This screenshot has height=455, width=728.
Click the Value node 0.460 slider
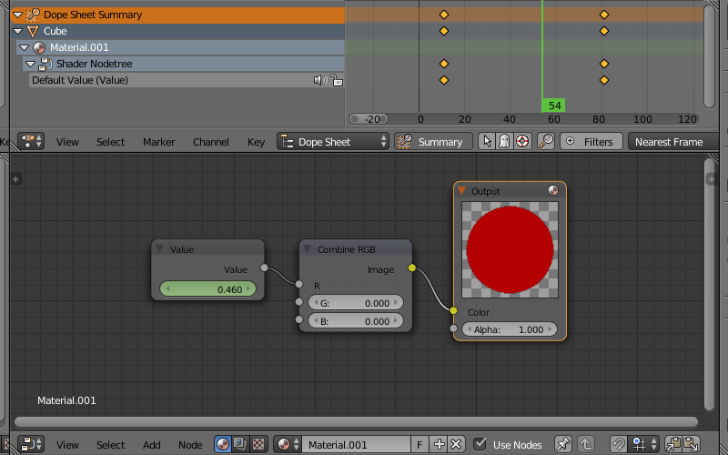208,288
